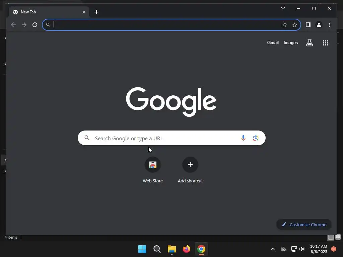Click the share page icon in address bar

pos(284,25)
